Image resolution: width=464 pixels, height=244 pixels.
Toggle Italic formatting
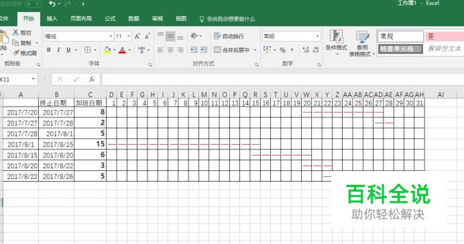(x=58, y=50)
